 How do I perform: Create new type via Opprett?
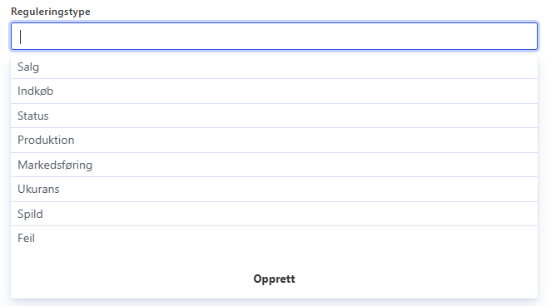tap(274, 279)
